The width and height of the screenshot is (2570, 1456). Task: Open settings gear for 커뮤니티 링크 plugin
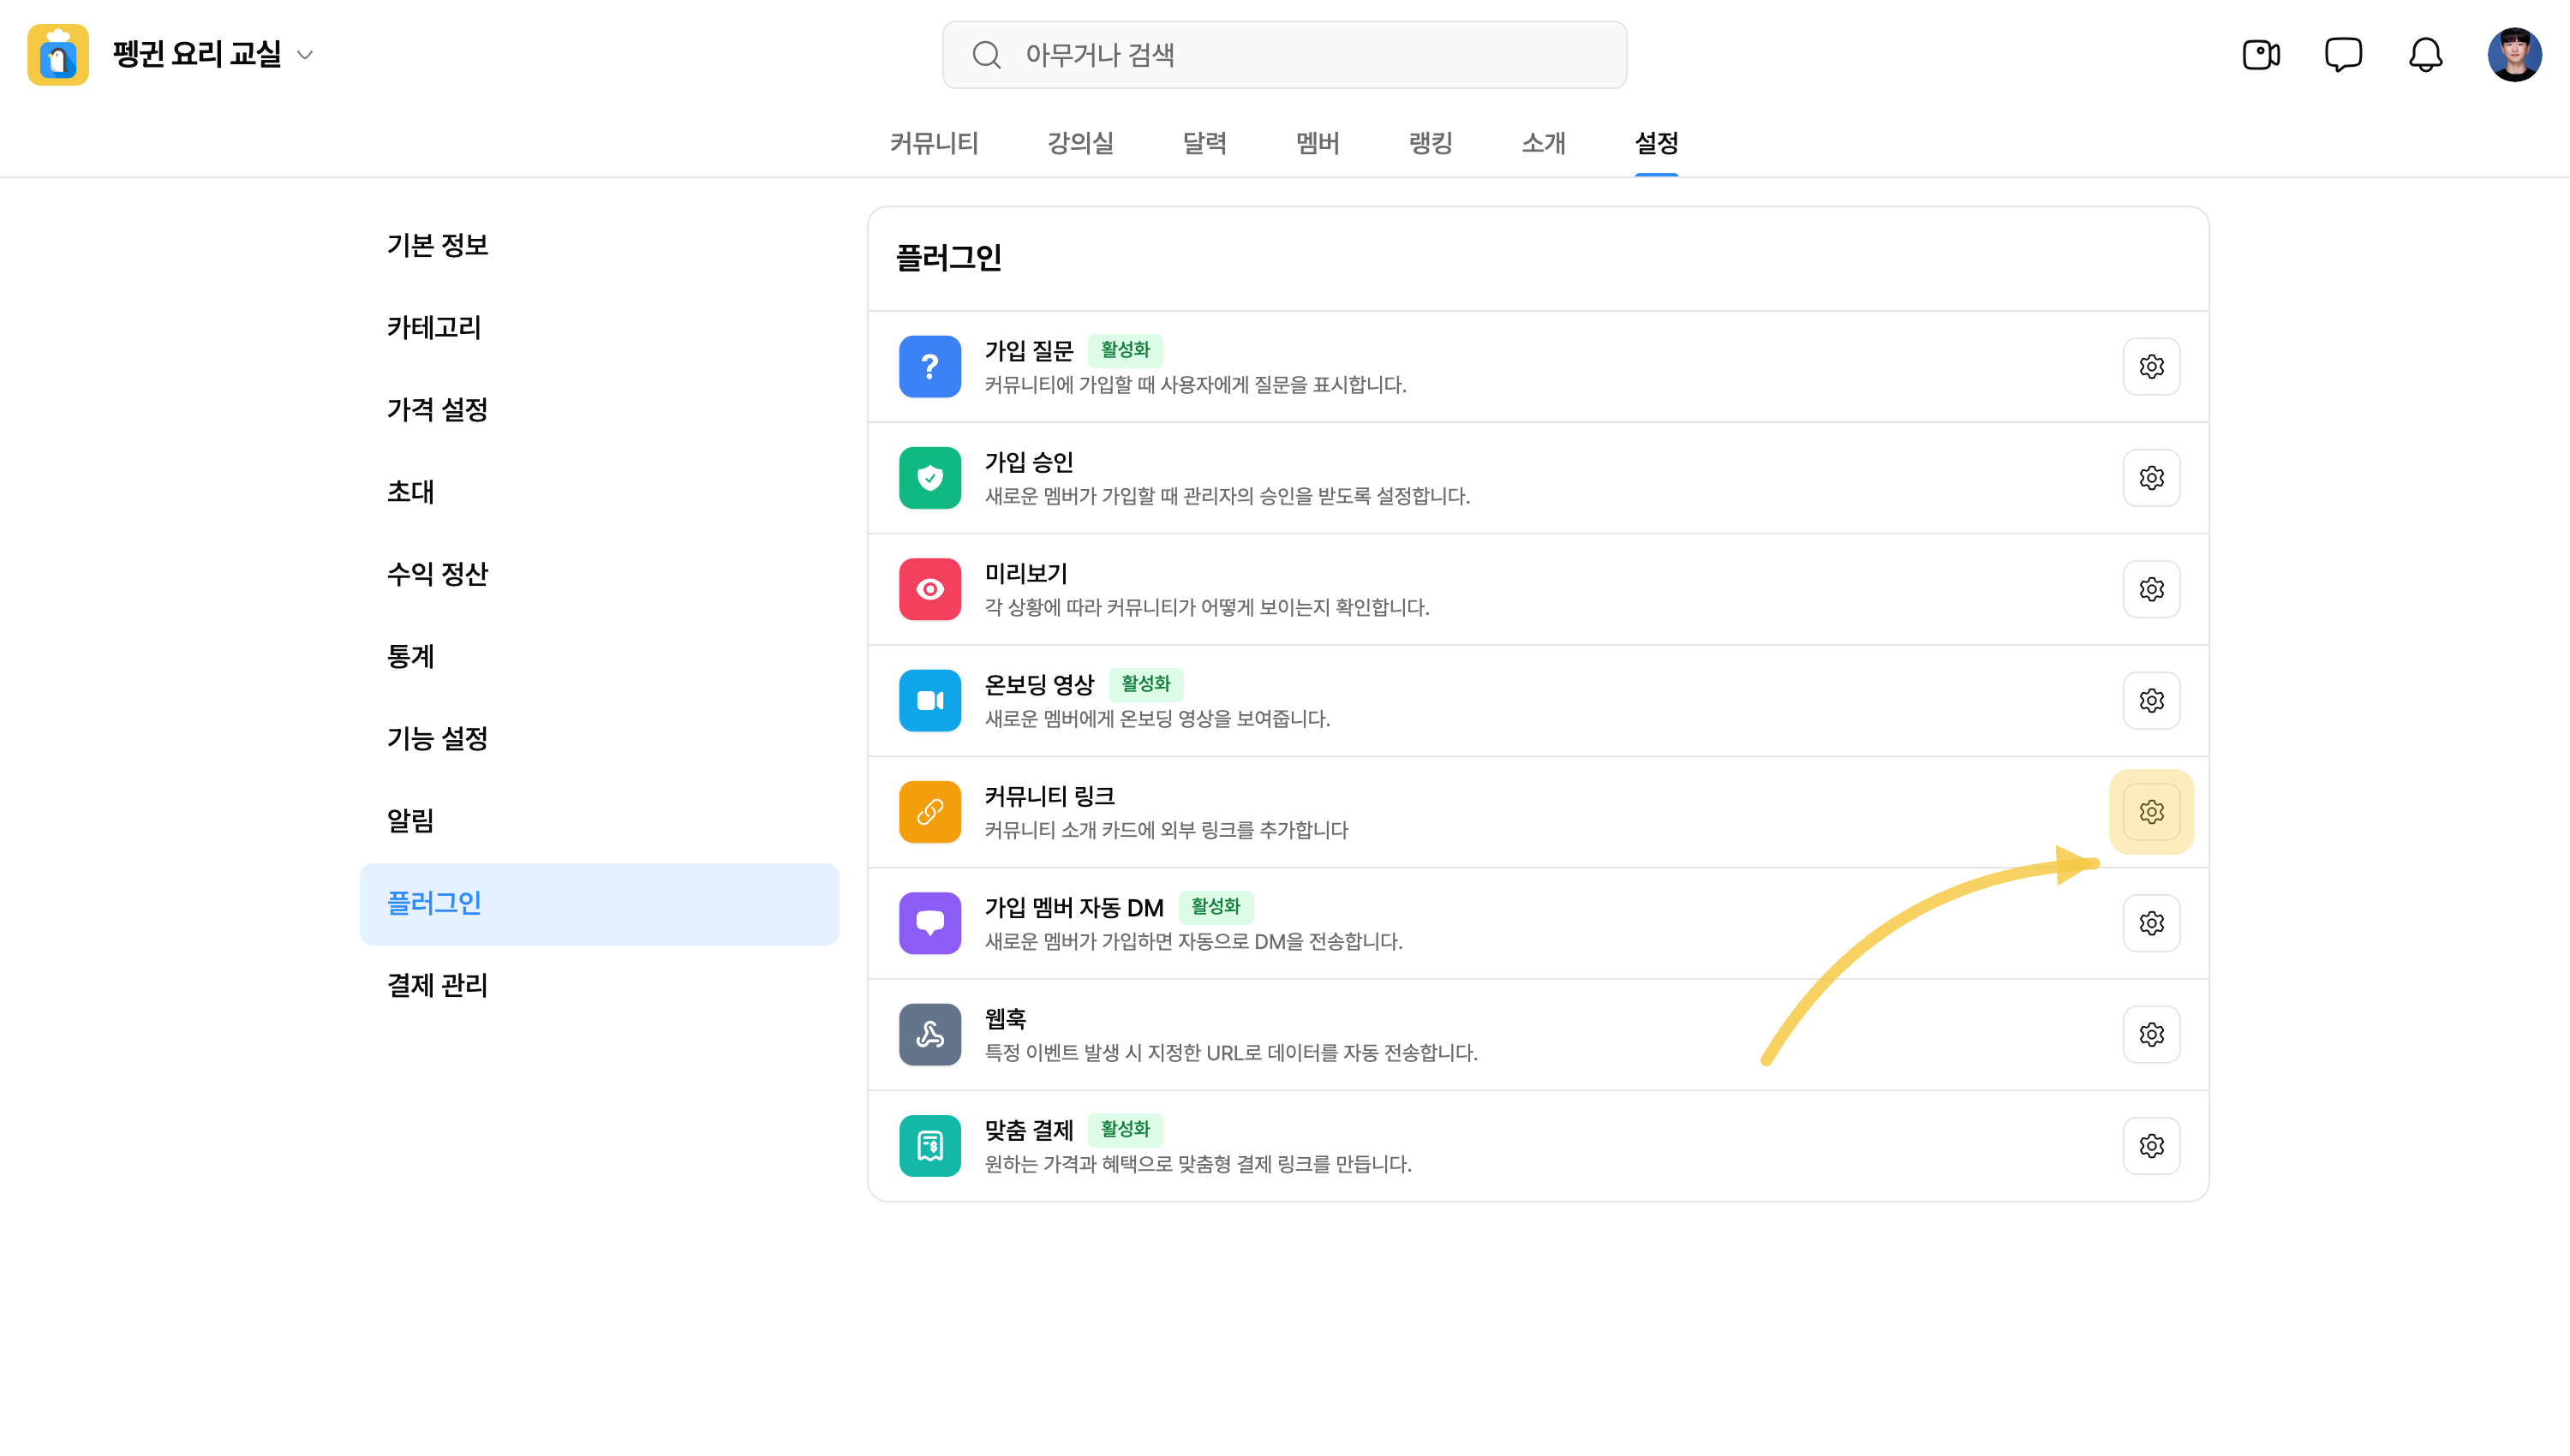(2151, 811)
